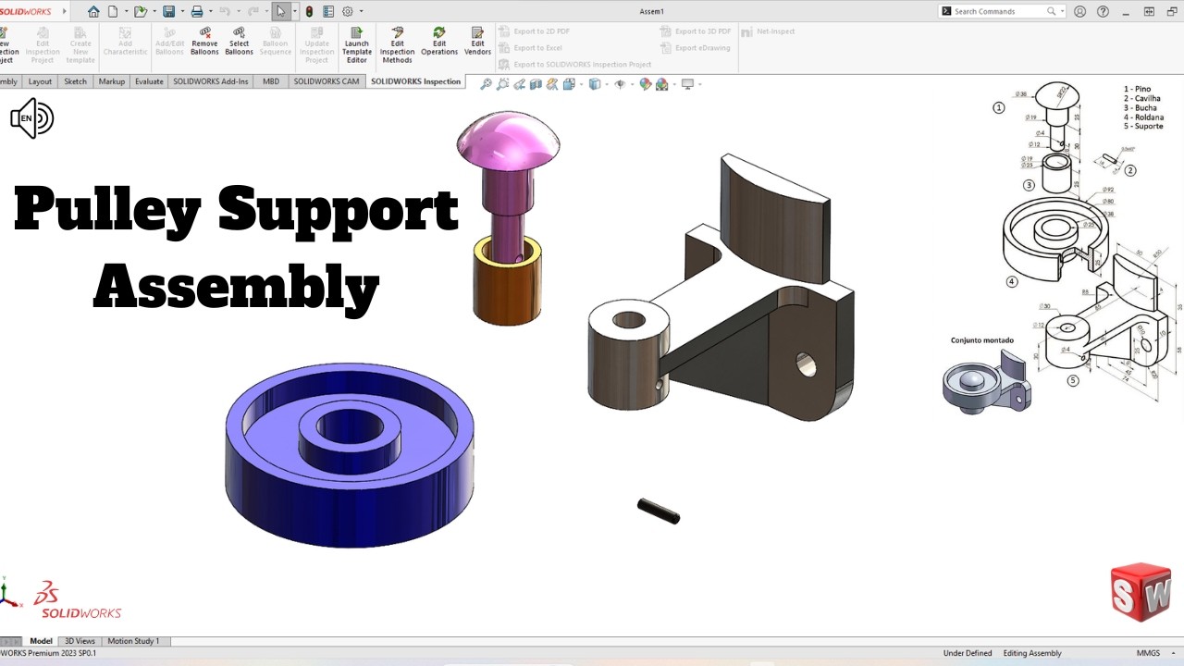The width and height of the screenshot is (1184, 666).
Task: Click the Zoom to Area icon
Action: pos(502,84)
